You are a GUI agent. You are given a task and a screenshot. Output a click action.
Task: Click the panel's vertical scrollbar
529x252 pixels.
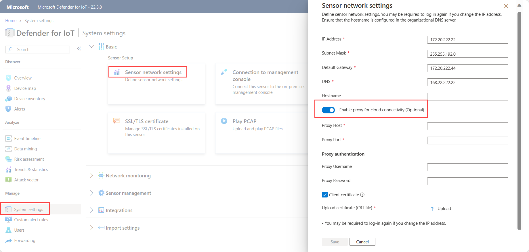pos(519,121)
